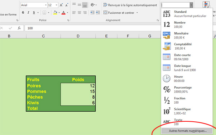Image resolution: width=216 pixels, height=135 pixels.
Task: Open Autres formats numériques
Action: tap(186, 131)
